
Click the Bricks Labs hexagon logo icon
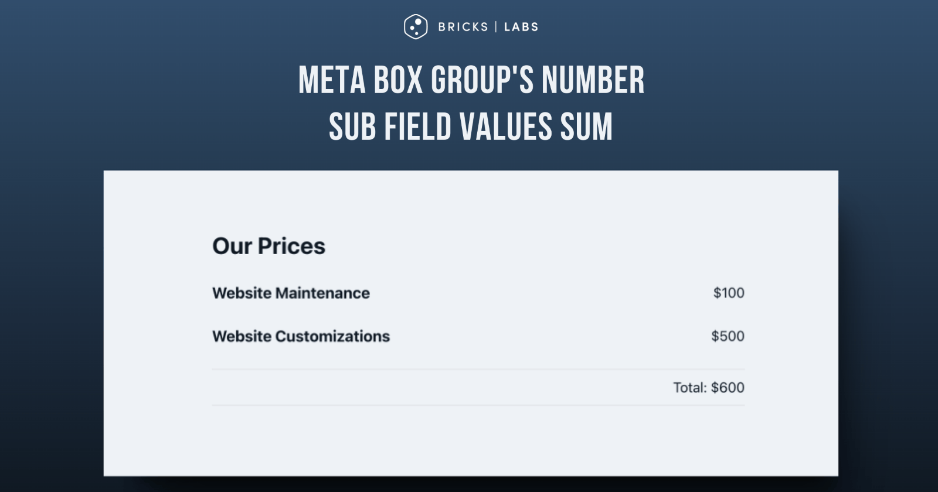pyautogui.click(x=415, y=26)
